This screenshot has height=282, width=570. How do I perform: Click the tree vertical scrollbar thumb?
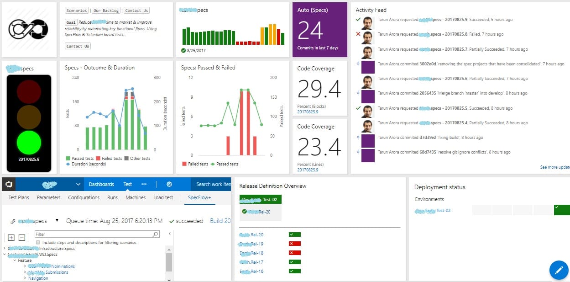pos(169,262)
